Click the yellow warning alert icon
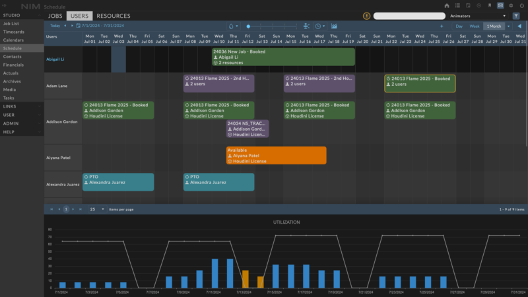 (366, 16)
